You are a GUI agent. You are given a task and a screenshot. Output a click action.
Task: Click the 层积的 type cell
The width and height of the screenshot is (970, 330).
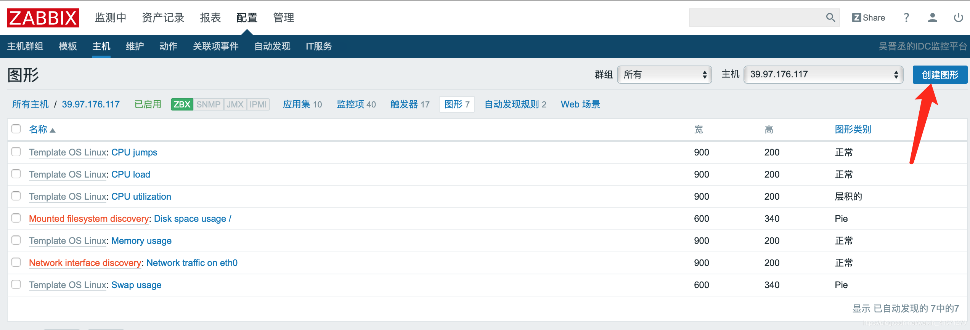pos(848,197)
